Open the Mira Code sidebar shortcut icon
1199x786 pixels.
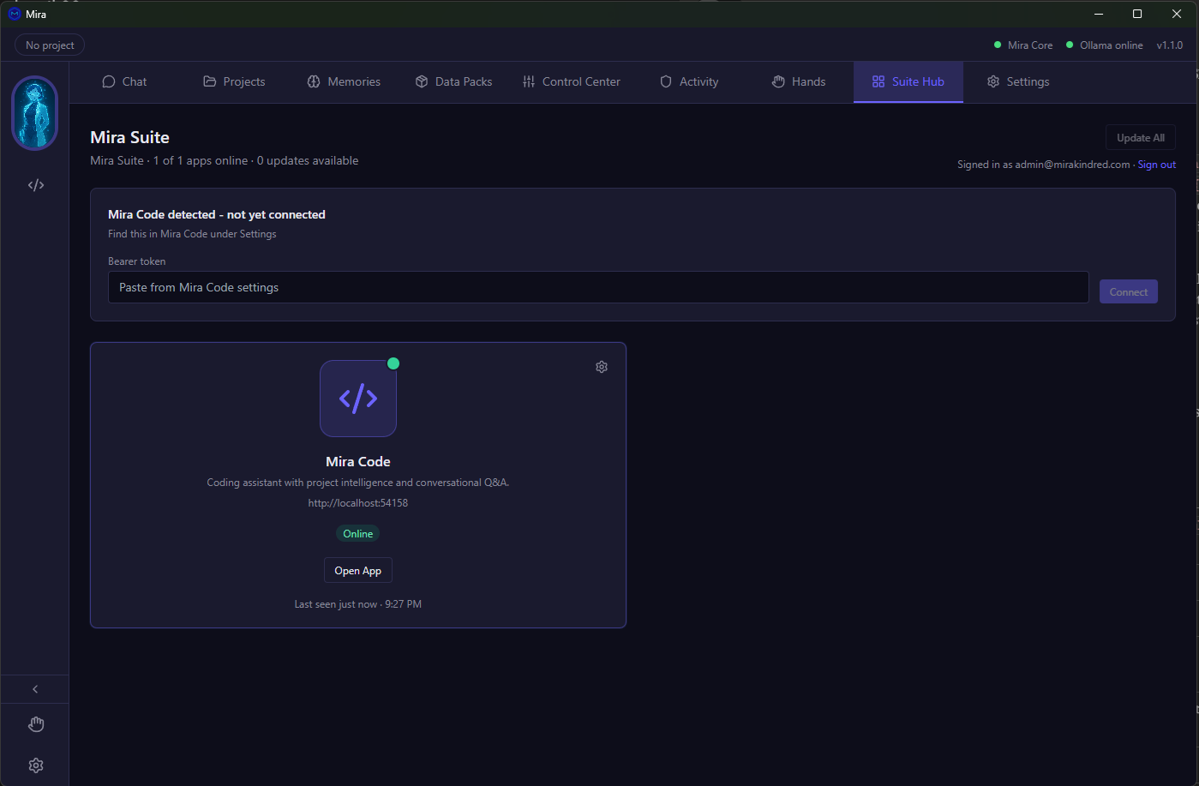click(x=35, y=185)
